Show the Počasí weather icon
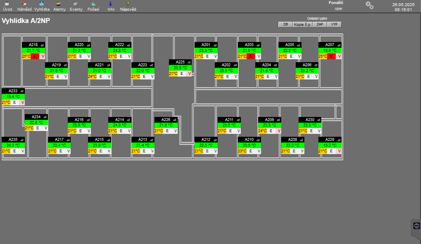This screenshot has height=244, width=421. point(93,4)
